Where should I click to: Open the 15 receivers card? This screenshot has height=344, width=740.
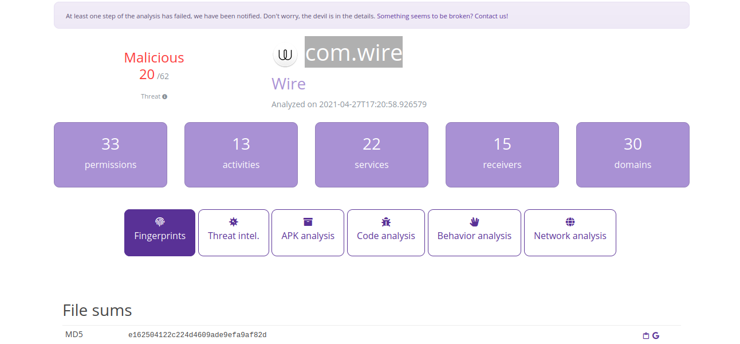point(502,155)
